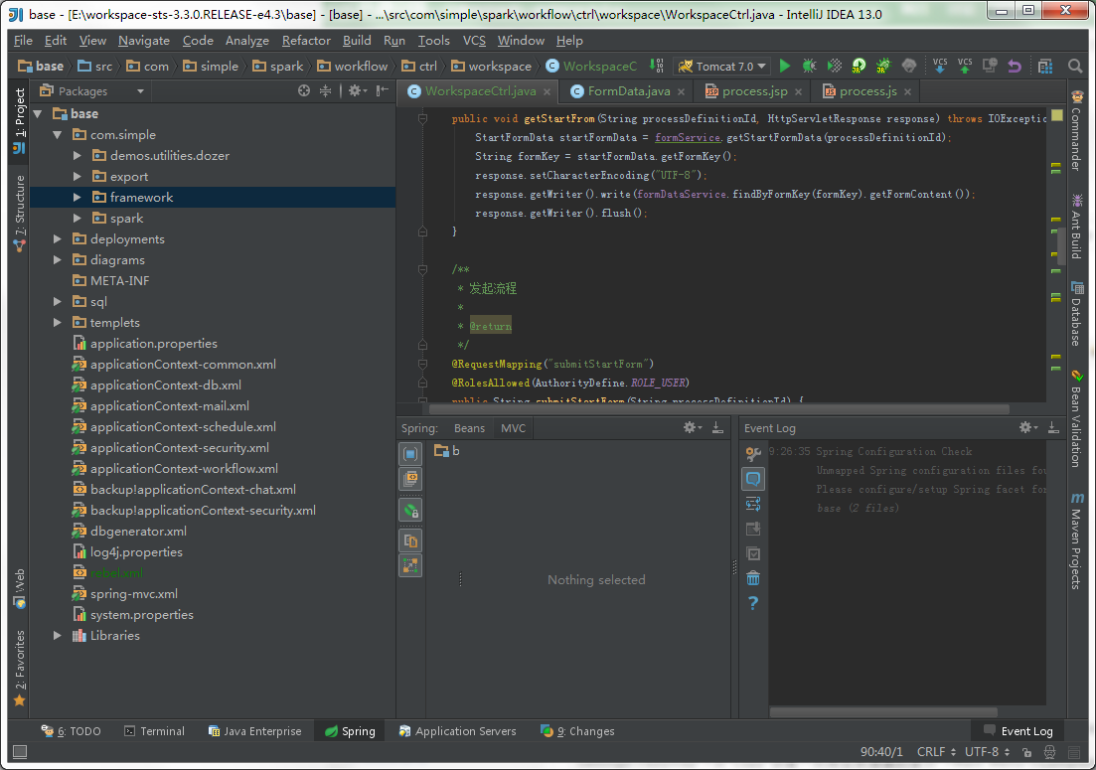Run the Tomcat 7.0 configuration
This screenshot has height=770, width=1096.
tap(785, 67)
